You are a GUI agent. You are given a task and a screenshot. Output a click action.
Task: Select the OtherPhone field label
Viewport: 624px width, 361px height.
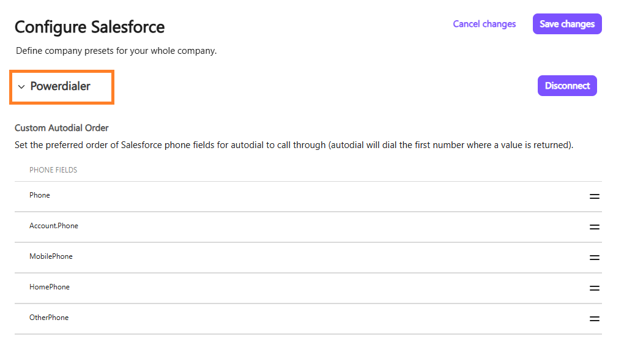(49, 317)
